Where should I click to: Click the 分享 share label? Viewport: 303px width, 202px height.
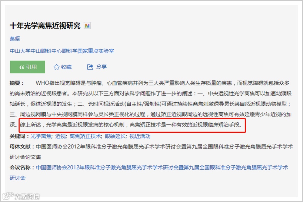[101, 67]
